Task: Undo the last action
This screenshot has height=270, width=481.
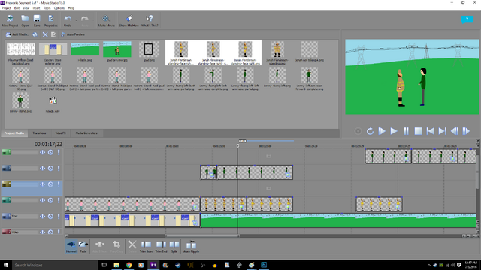Action: pos(68,21)
